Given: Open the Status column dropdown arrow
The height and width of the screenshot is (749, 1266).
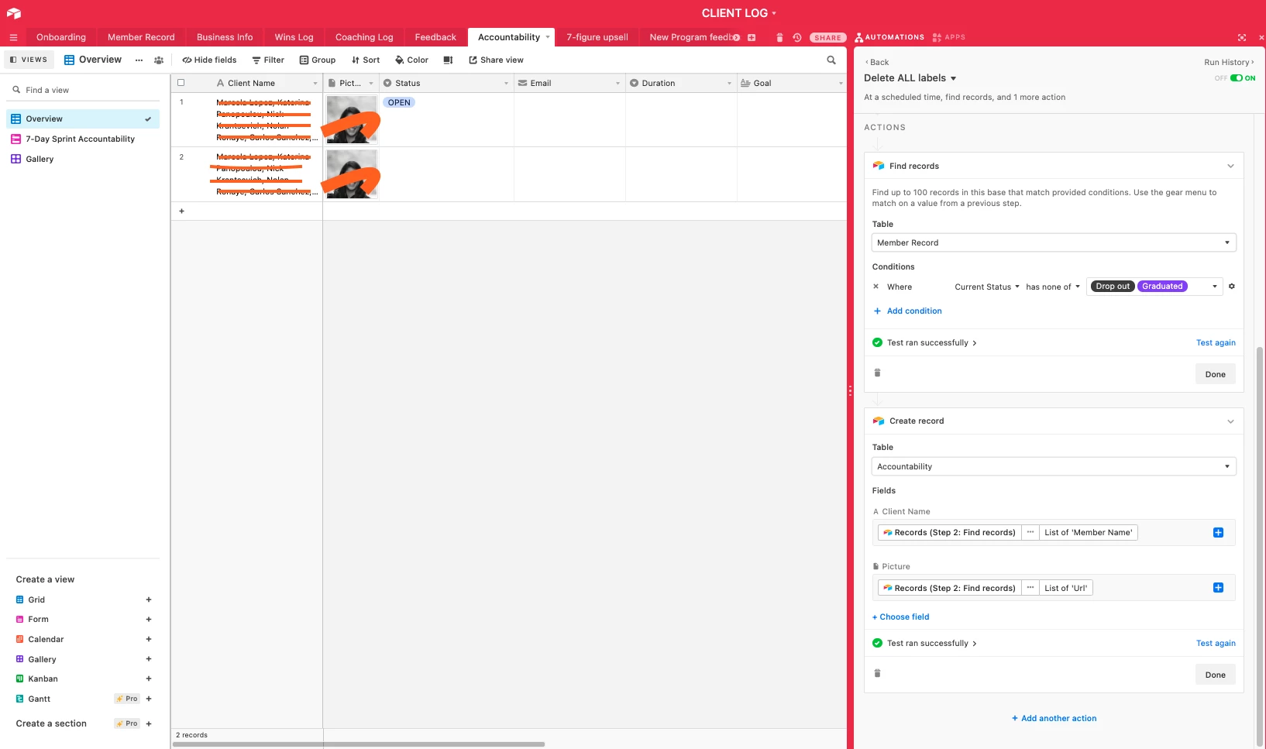Looking at the screenshot, I should click(507, 83).
